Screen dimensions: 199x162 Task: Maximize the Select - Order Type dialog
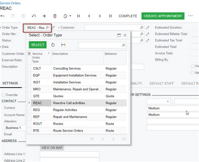(x=119, y=35)
